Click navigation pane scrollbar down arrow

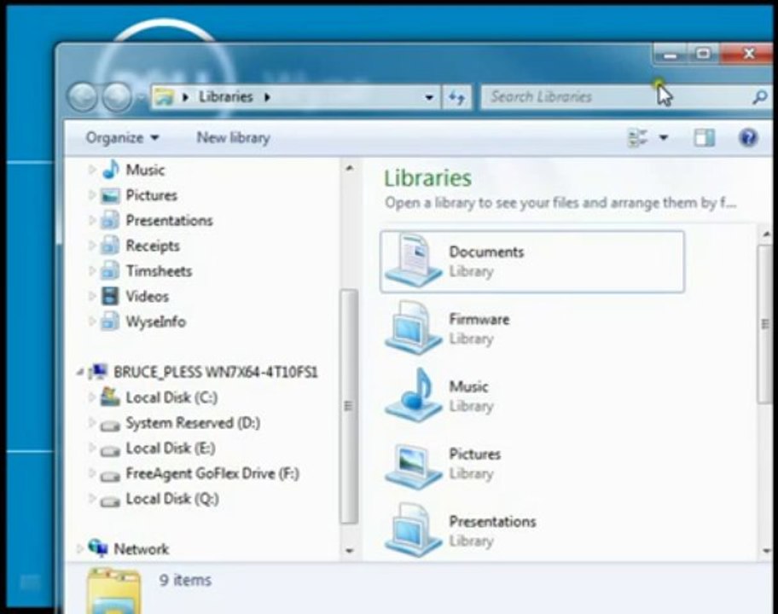[x=349, y=550]
